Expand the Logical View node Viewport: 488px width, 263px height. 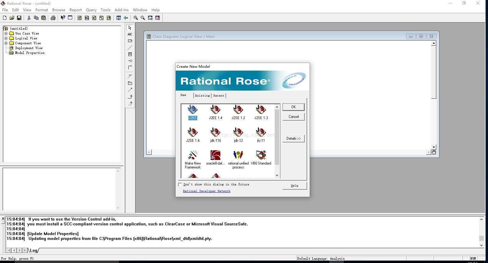(6, 38)
